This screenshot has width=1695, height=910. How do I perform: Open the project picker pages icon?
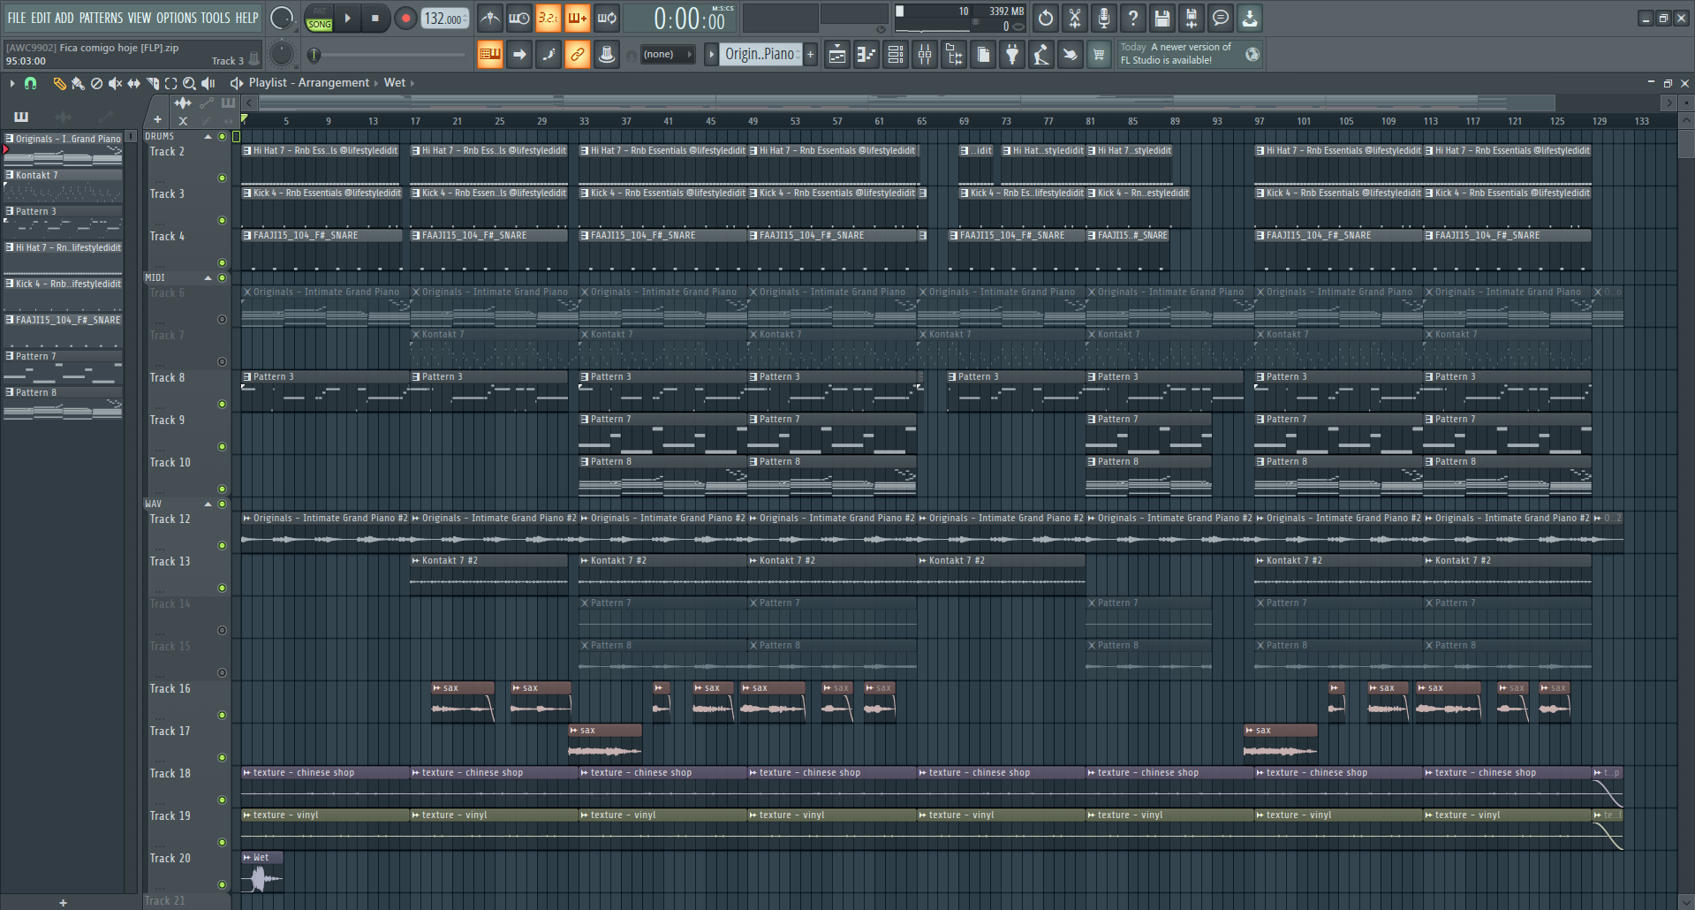coord(983,55)
